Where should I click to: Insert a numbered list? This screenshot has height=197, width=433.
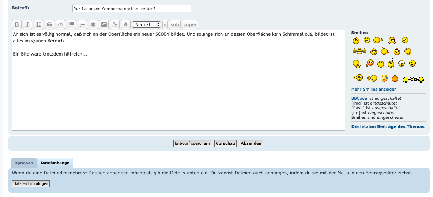(82, 24)
